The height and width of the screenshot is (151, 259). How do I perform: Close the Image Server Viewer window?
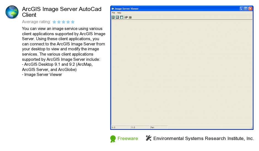pyautogui.click(x=250, y=9)
